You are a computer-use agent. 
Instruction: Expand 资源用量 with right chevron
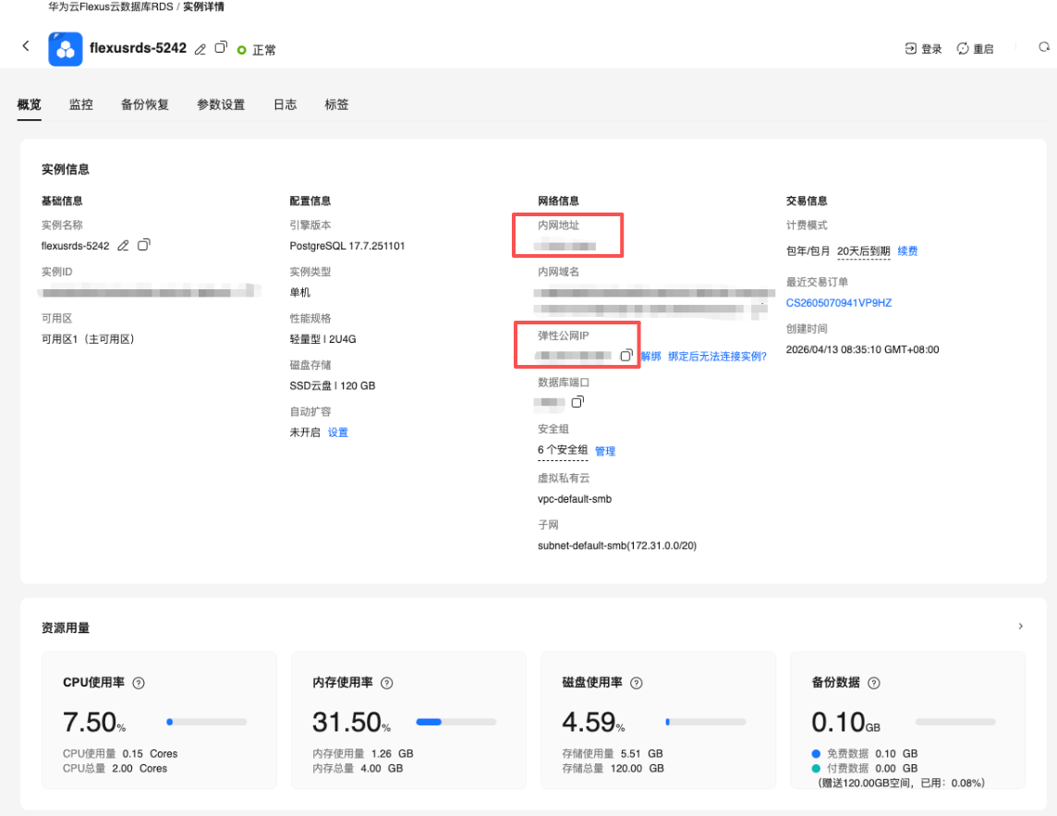pos(1021,627)
